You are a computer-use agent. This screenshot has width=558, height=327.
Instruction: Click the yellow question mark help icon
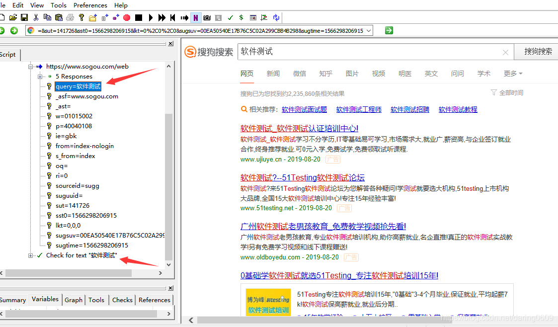[x=81, y=17]
